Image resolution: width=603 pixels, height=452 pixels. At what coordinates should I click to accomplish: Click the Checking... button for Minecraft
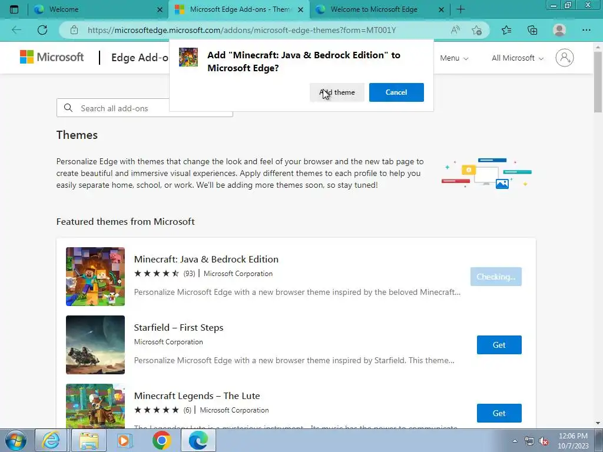point(496,277)
